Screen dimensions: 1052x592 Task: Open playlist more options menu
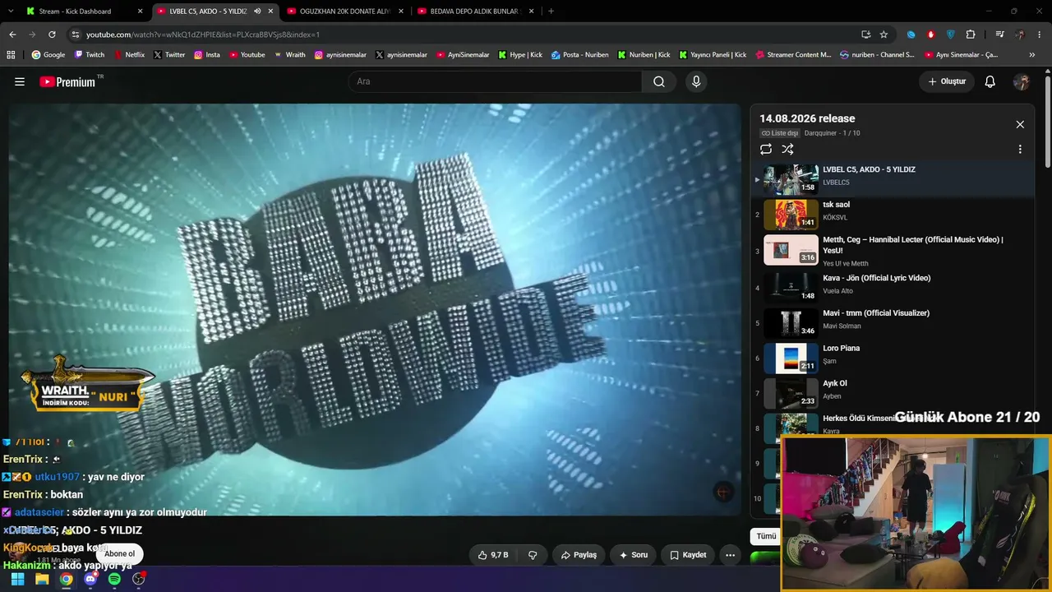click(x=1020, y=150)
